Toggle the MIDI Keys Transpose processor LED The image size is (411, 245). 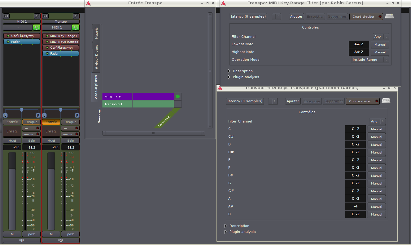pos(47,42)
